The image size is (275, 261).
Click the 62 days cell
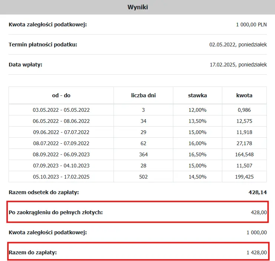coord(143,143)
